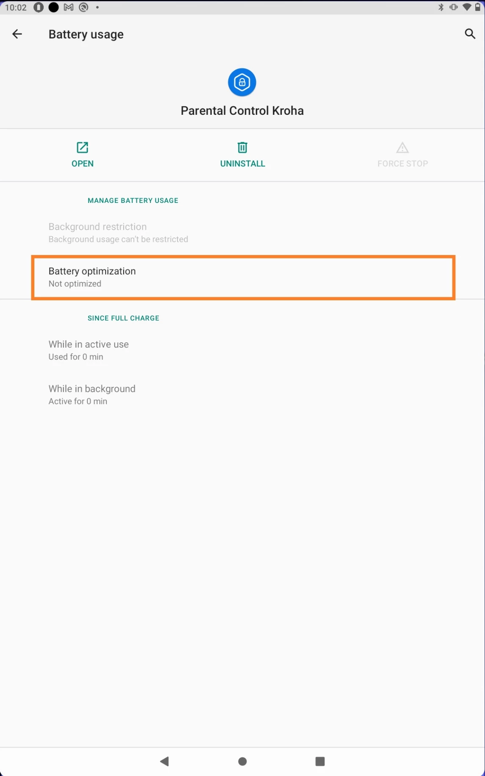485x776 pixels.
Task: Tap the 10:02 clock in the status bar
Action: (x=16, y=8)
